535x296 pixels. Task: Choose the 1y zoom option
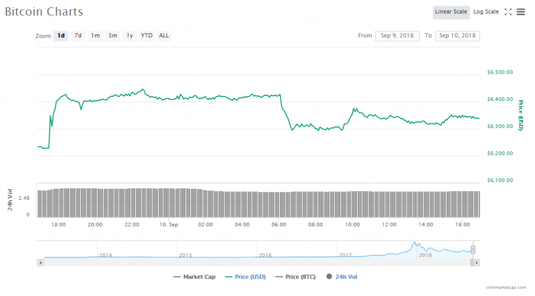tap(130, 36)
